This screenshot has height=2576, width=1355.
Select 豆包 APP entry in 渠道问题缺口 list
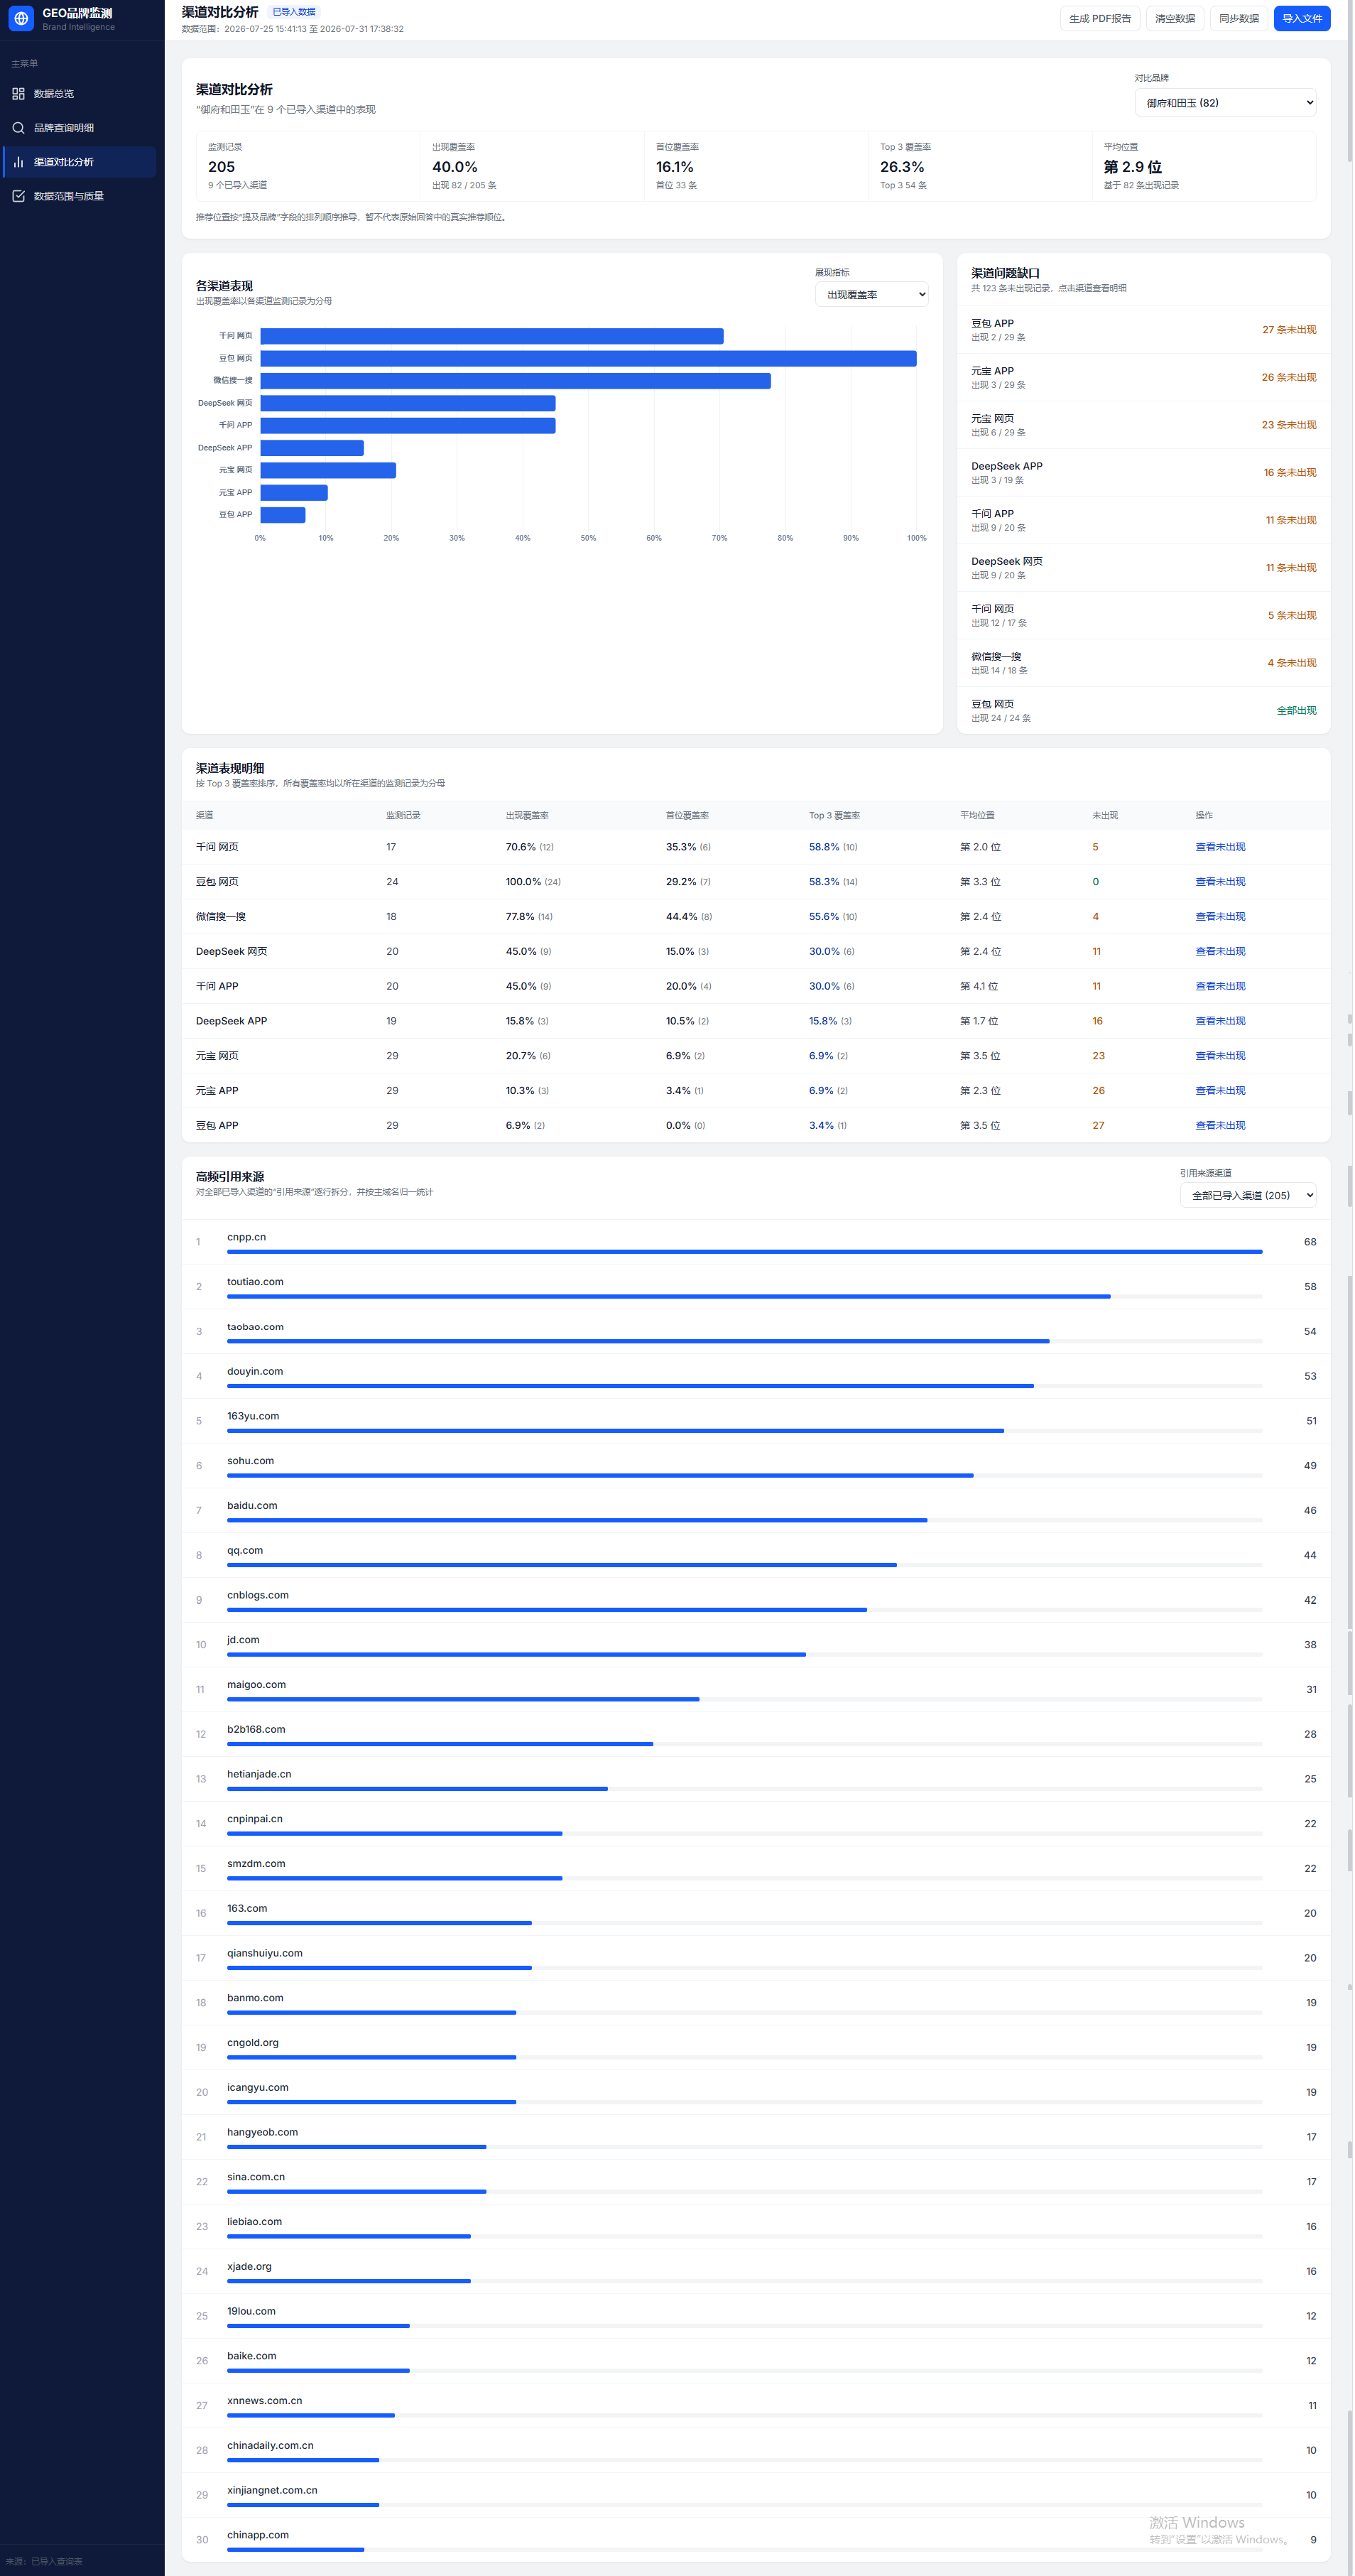pos(1144,330)
